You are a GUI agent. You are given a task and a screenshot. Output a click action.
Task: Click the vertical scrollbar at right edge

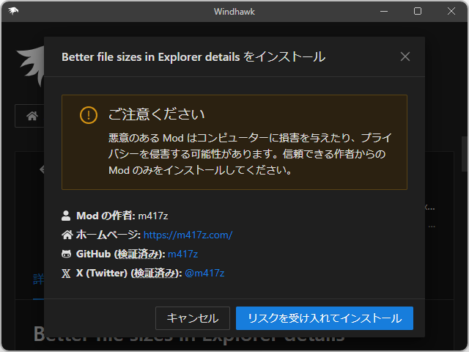click(465, 154)
